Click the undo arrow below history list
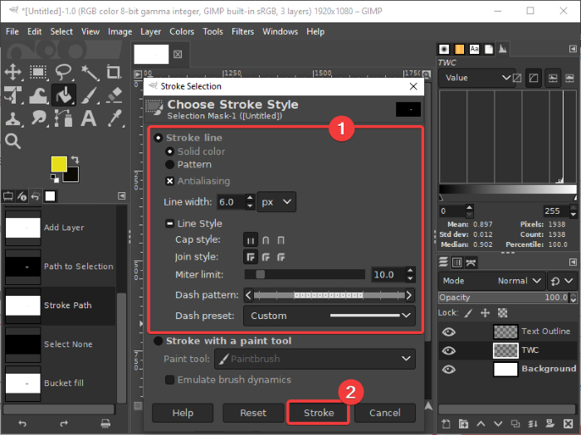The width and height of the screenshot is (581, 435). (x=22, y=423)
